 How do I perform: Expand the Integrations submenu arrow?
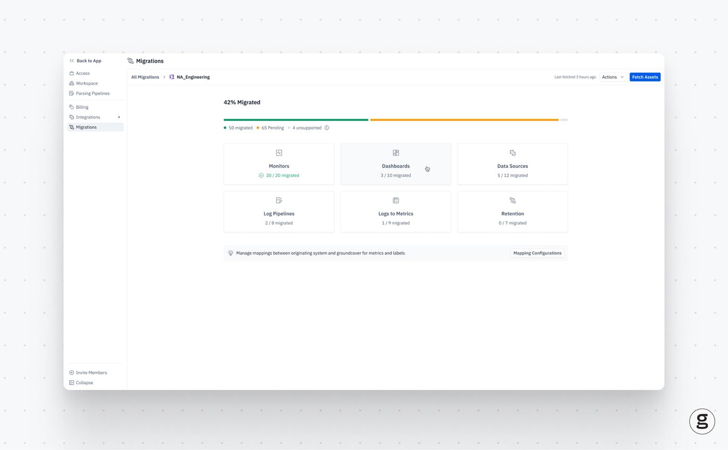(119, 117)
